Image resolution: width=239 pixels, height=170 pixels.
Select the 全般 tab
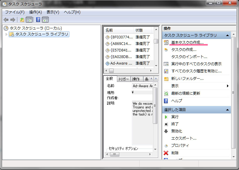point(109,79)
